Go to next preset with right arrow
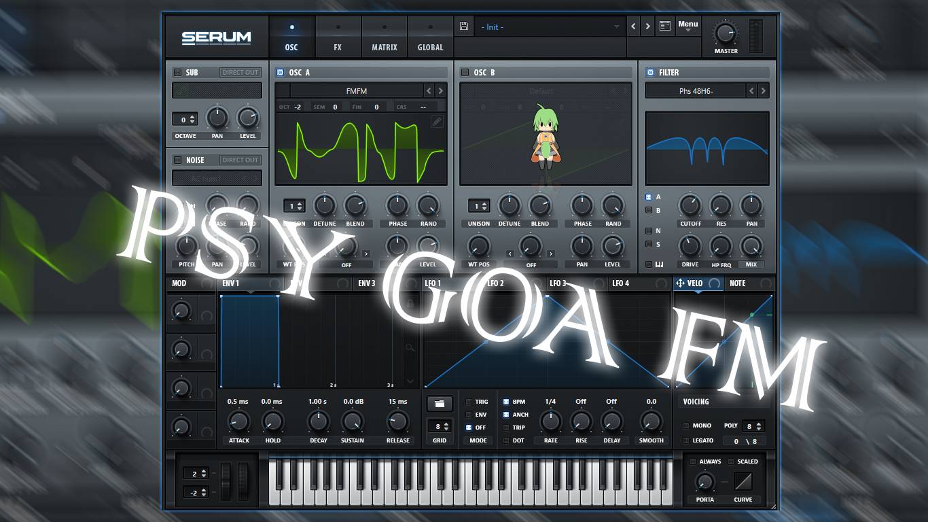This screenshot has height=522, width=928. [x=648, y=27]
